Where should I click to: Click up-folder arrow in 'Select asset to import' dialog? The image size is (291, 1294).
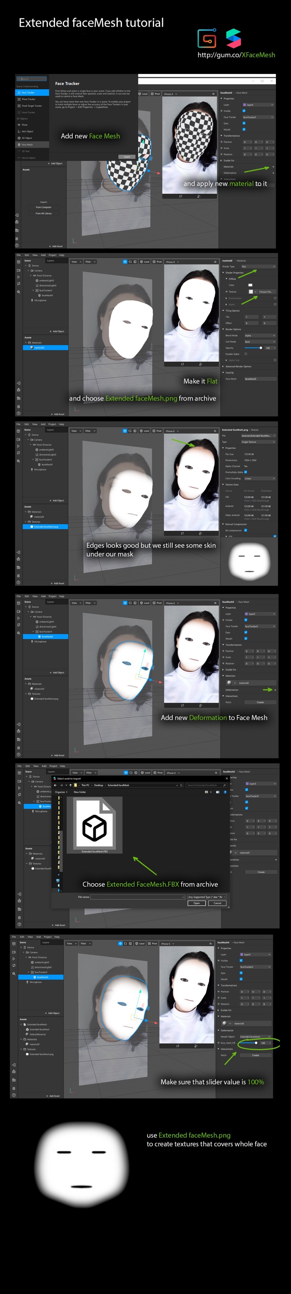[70, 785]
